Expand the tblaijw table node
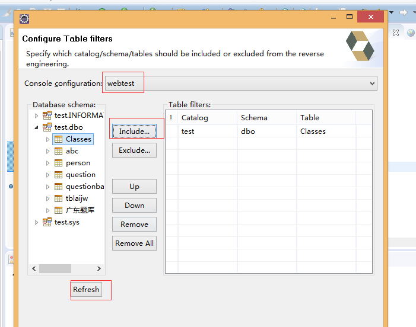 [47, 198]
